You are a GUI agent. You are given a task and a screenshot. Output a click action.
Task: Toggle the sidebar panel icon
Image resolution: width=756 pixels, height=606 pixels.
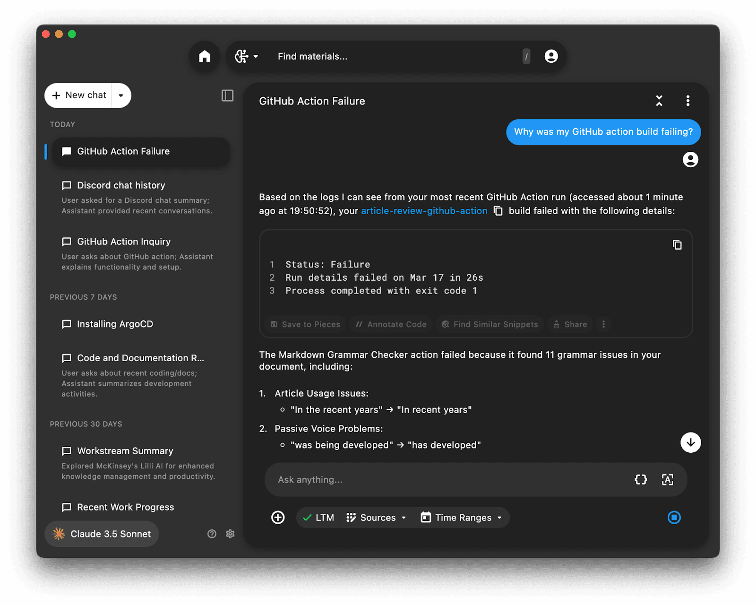pos(227,95)
